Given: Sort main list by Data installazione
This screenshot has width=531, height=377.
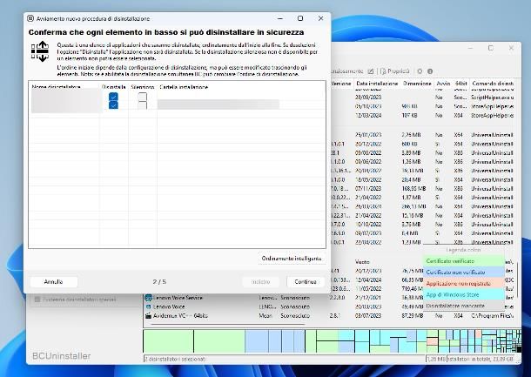Looking at the screenshot, I should pyautogui.click(x=377, y=84).
